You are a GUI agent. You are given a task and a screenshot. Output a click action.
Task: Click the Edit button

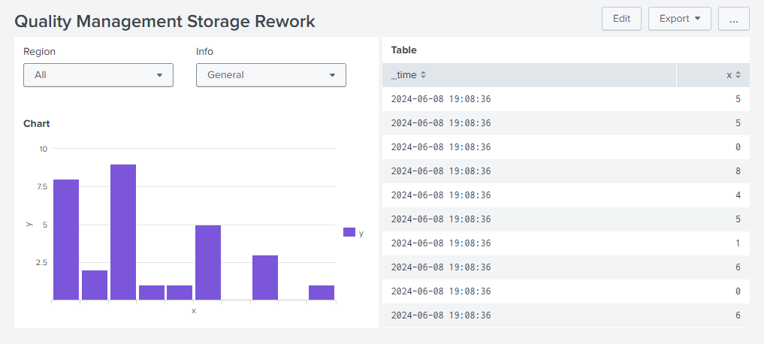[x=621, y=19]
